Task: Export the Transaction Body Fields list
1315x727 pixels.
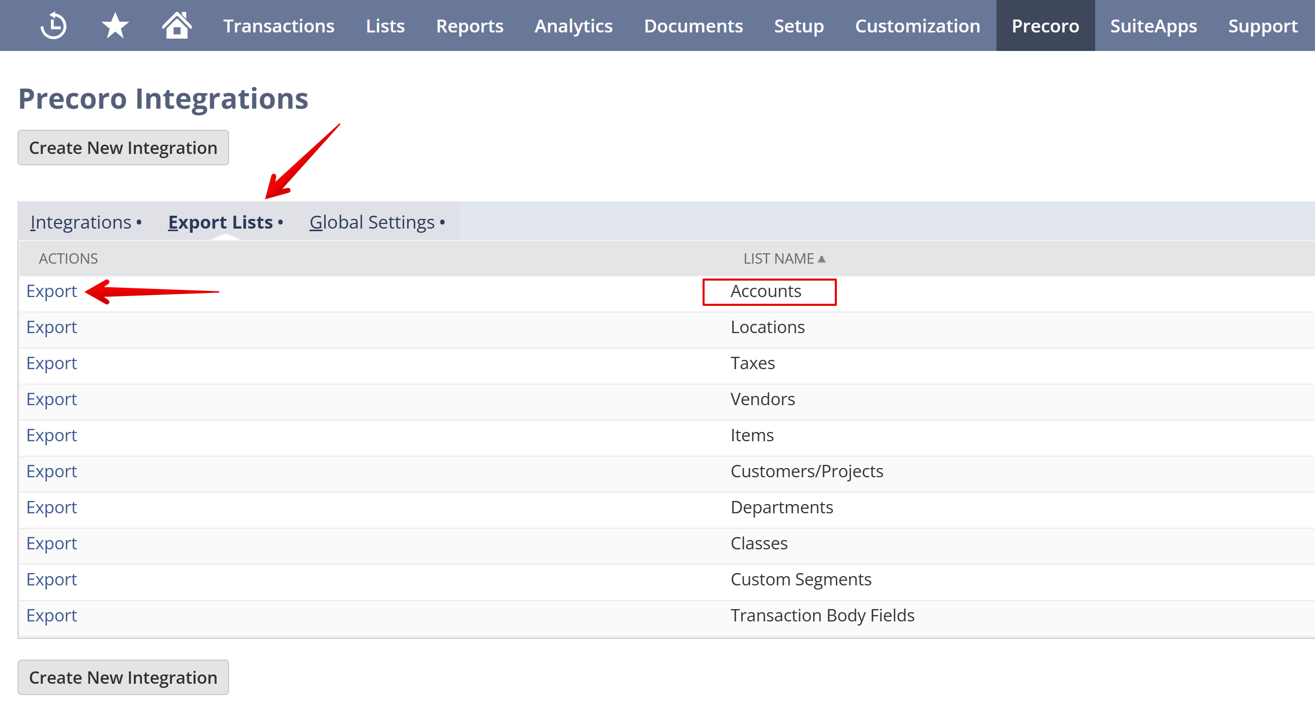Action: point(51,616)
